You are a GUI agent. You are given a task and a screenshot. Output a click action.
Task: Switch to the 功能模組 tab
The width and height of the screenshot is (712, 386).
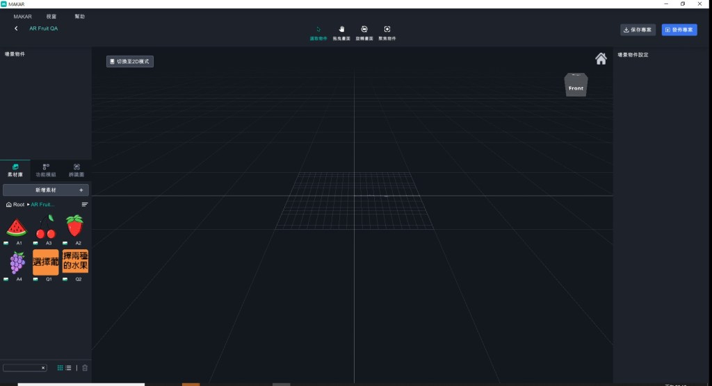[46, 171]
